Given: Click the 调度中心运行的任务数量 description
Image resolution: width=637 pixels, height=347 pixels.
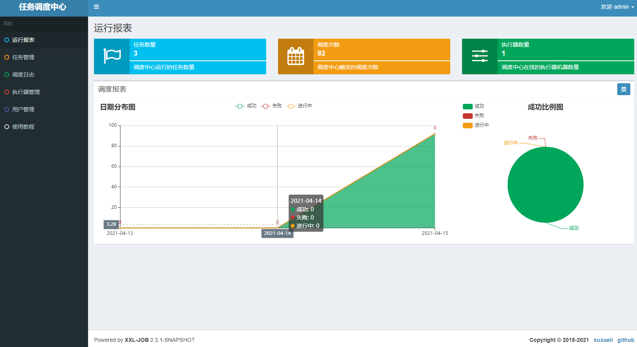Looking at the screenshot, I should 164,67.
